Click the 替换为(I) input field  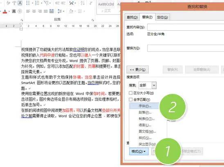tap(186, 48)
